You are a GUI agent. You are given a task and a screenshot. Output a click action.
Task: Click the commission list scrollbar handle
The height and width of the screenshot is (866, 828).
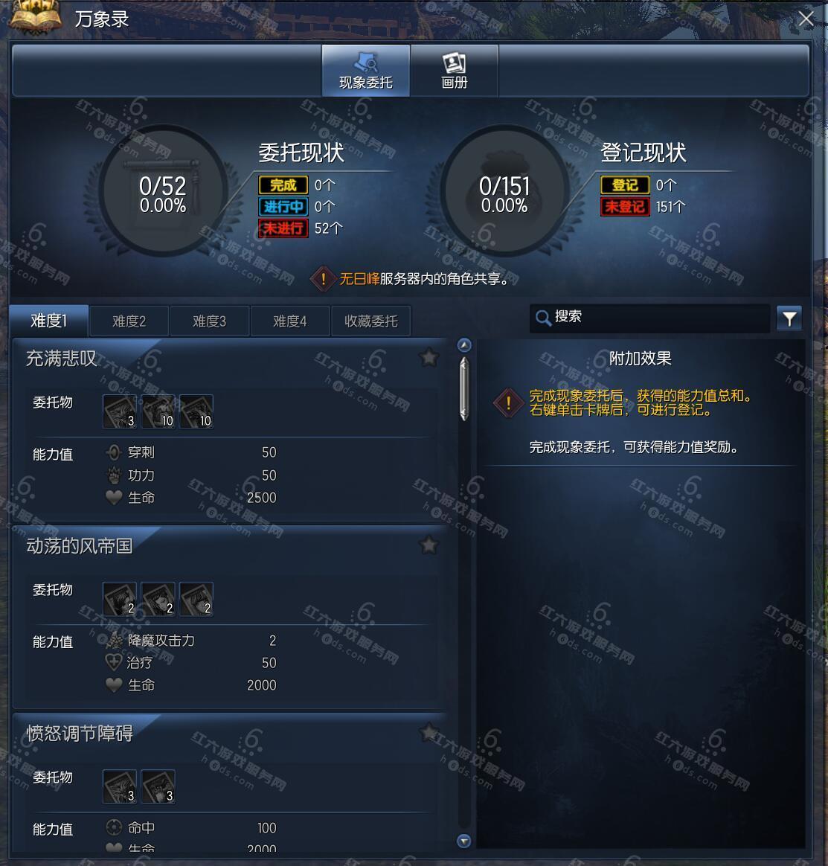click(464, 389)
